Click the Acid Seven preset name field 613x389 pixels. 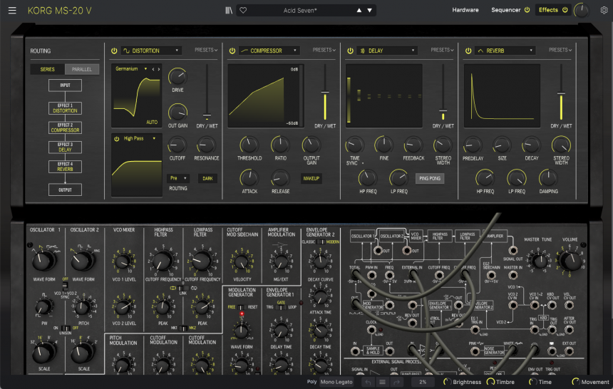click(300, 11)
